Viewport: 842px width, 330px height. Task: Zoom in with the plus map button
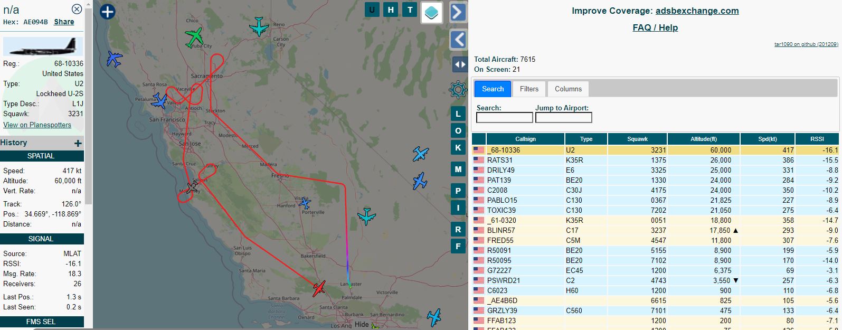point(107,11)
